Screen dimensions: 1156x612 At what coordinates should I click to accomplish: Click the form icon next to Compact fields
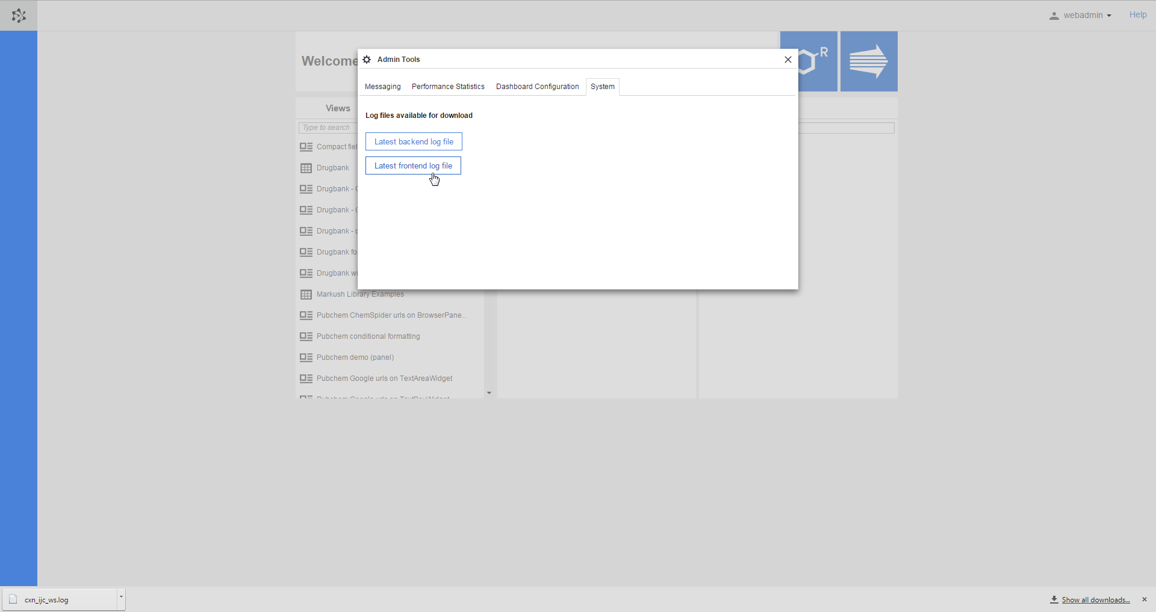pos(306,147)
